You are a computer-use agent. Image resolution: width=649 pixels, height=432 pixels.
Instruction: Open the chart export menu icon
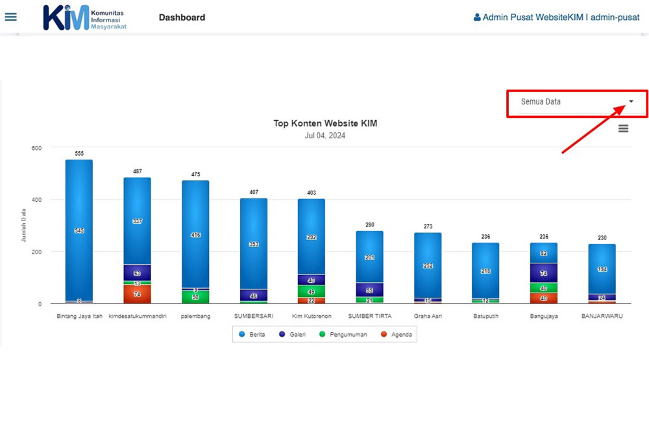tap(623, 128)
